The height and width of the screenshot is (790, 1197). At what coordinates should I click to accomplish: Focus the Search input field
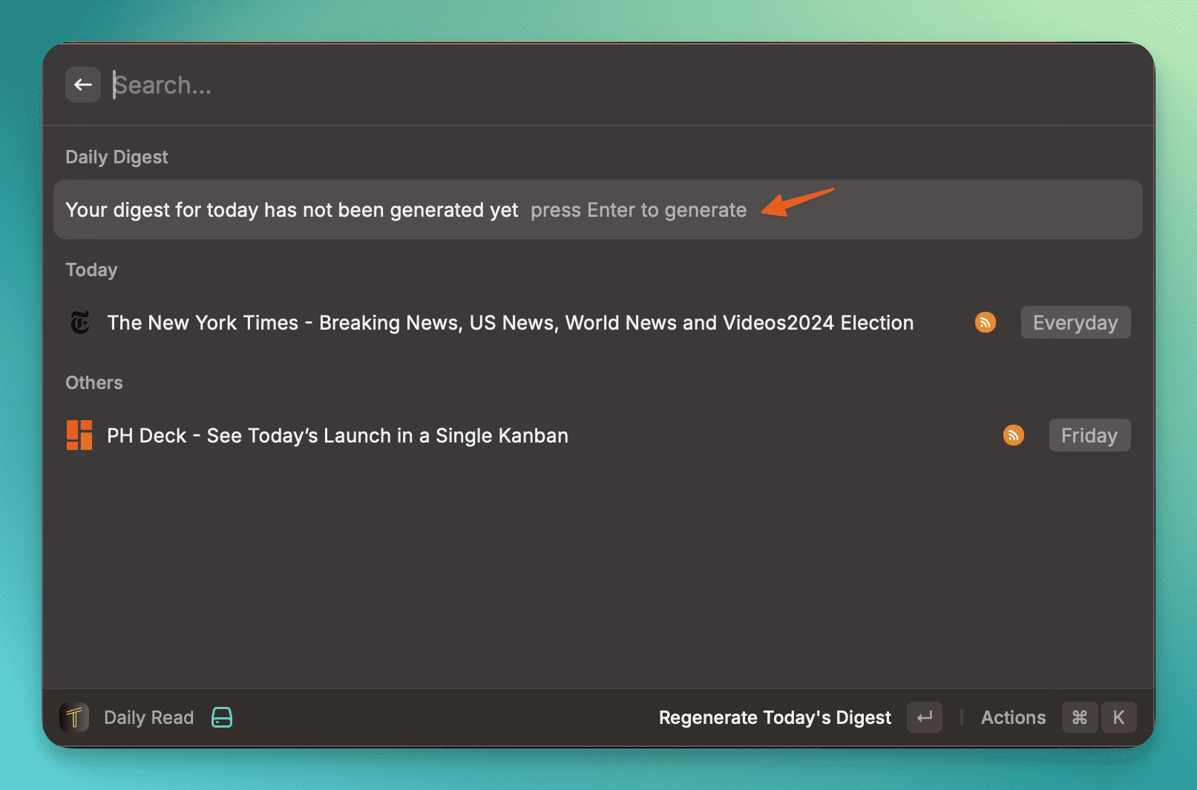coord(519,85)
